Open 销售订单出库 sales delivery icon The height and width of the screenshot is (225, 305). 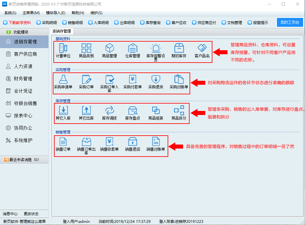(86, 146)
